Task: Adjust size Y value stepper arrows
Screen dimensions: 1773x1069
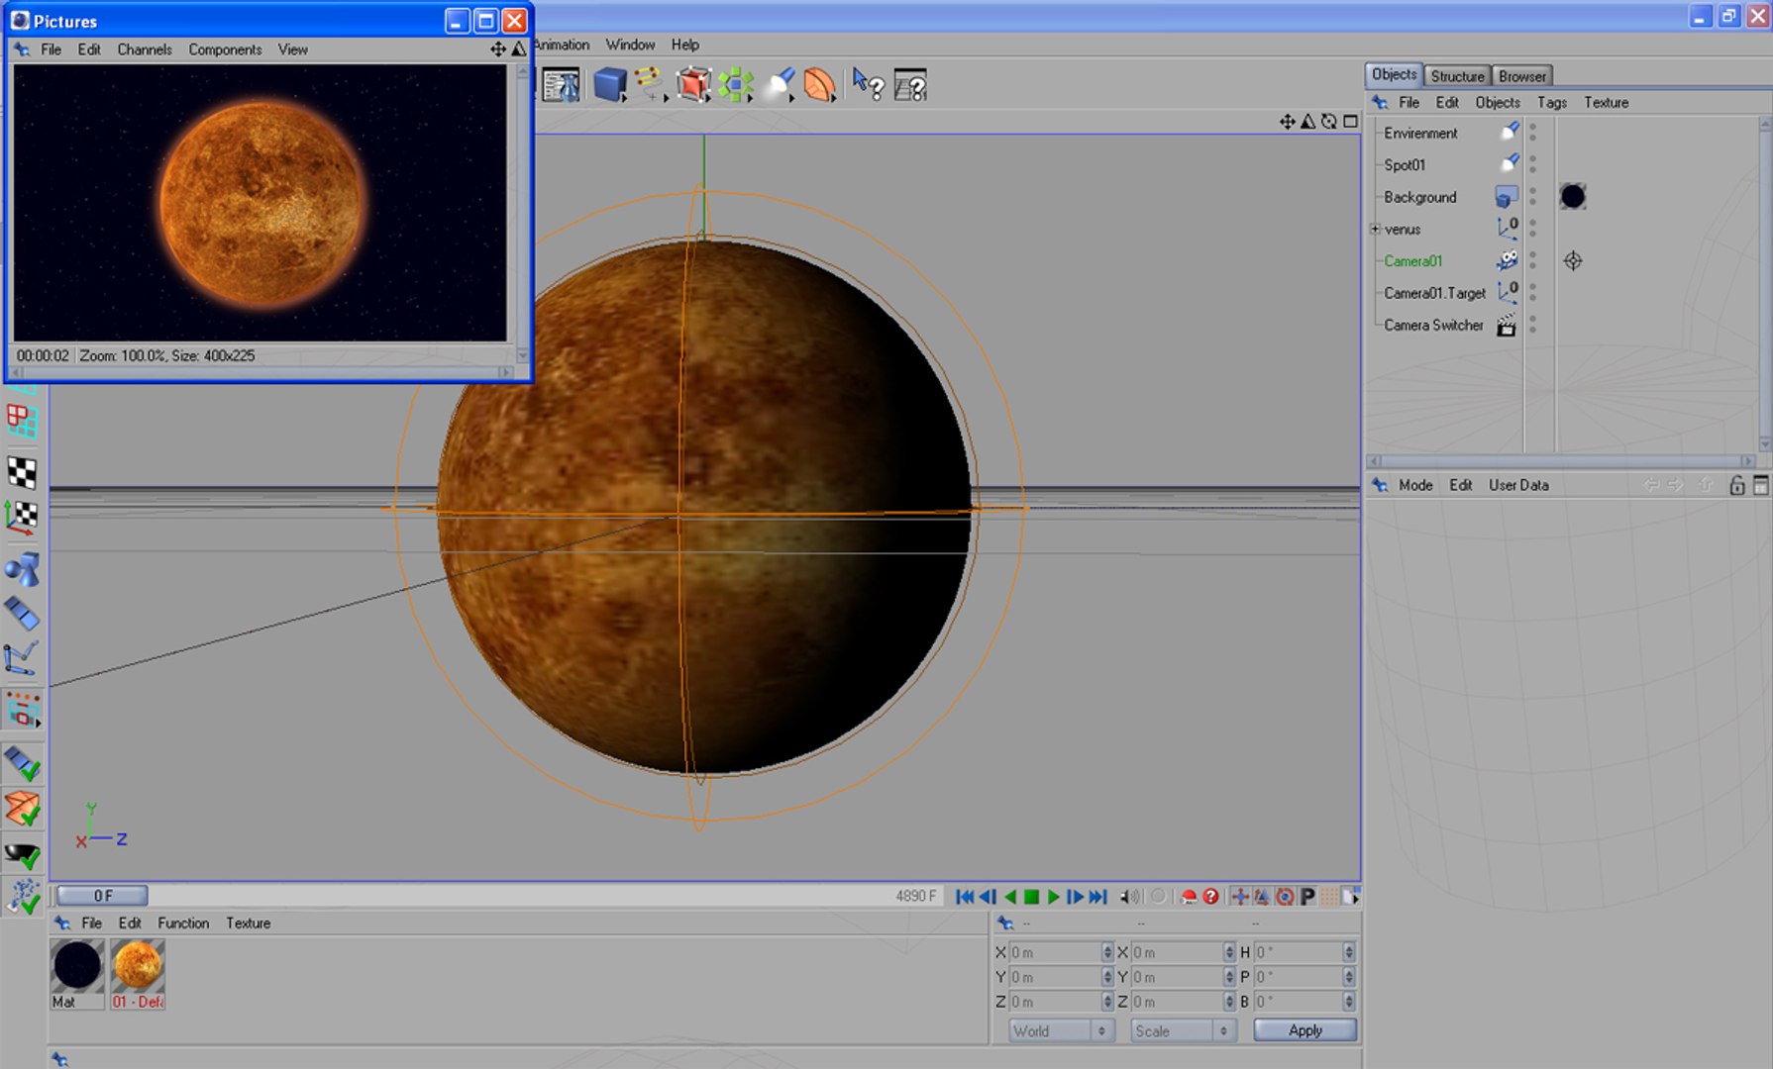Action: pyautogui.click(x=1229, y=977)
